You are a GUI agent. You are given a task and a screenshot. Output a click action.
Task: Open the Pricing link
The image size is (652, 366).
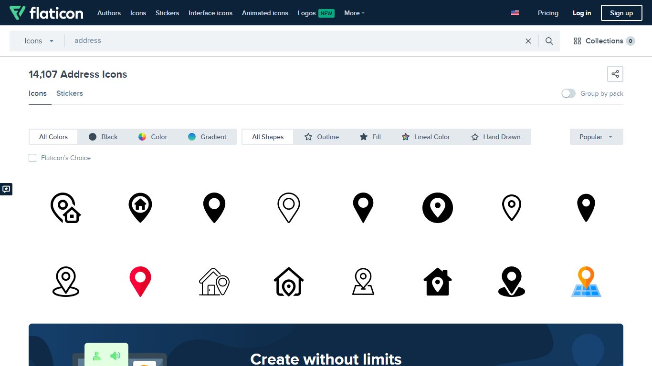click(x=548, y=13)
